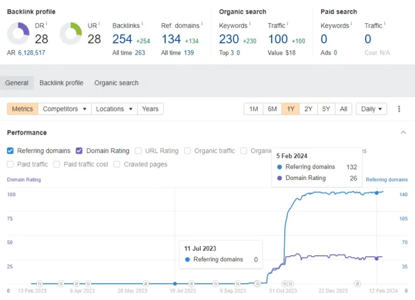415x300 pixels.
Task: Uncheck the Referring domains checkbox
Action: pyautogui.click(x=10, y=151)
